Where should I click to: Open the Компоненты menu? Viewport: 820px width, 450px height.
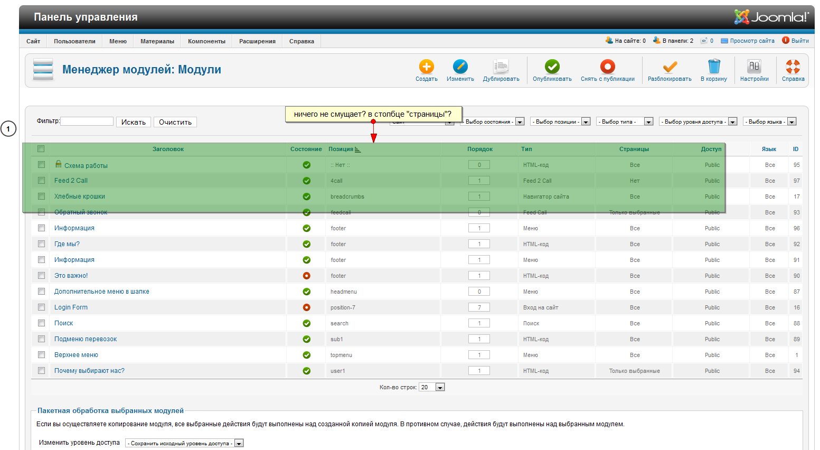[x=206, y=41]
